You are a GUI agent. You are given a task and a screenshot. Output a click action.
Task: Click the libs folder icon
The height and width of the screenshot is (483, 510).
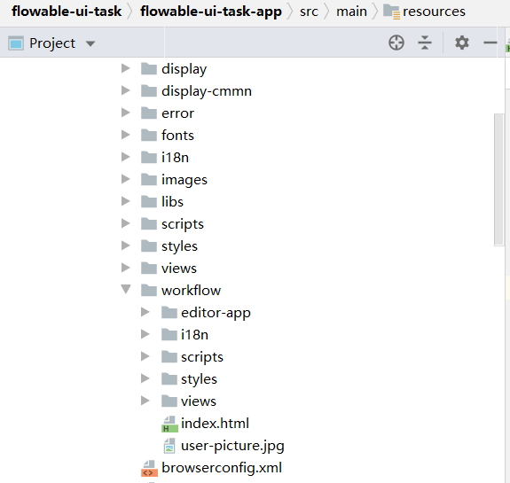click(x=149, y=201)
